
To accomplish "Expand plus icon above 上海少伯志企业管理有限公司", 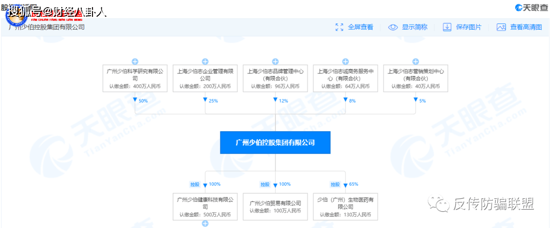I will (x=205, y=61).
